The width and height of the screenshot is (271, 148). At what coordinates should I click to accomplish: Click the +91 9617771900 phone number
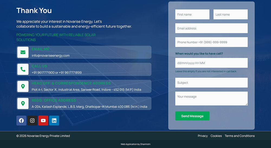tap(43, 73)
